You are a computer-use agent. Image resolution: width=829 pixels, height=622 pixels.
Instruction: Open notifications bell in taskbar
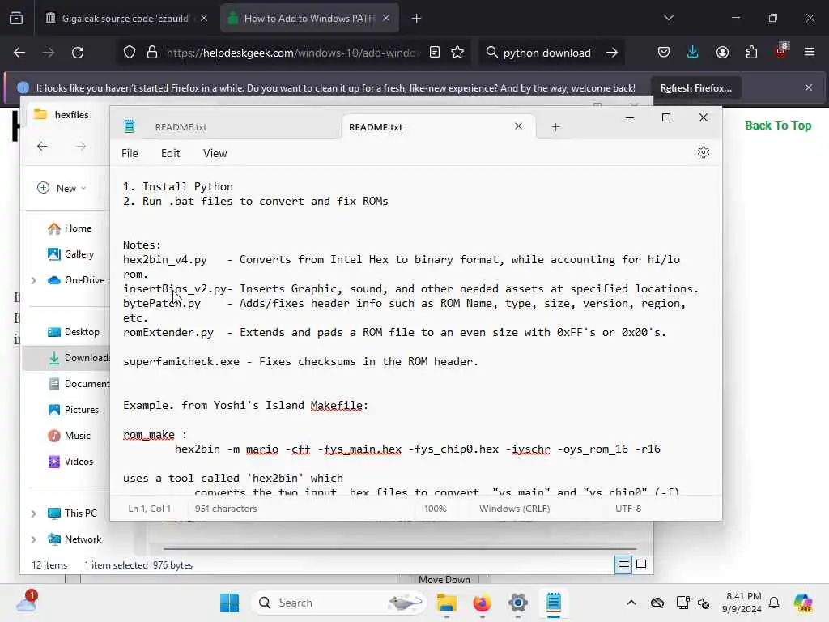[774, 603]
